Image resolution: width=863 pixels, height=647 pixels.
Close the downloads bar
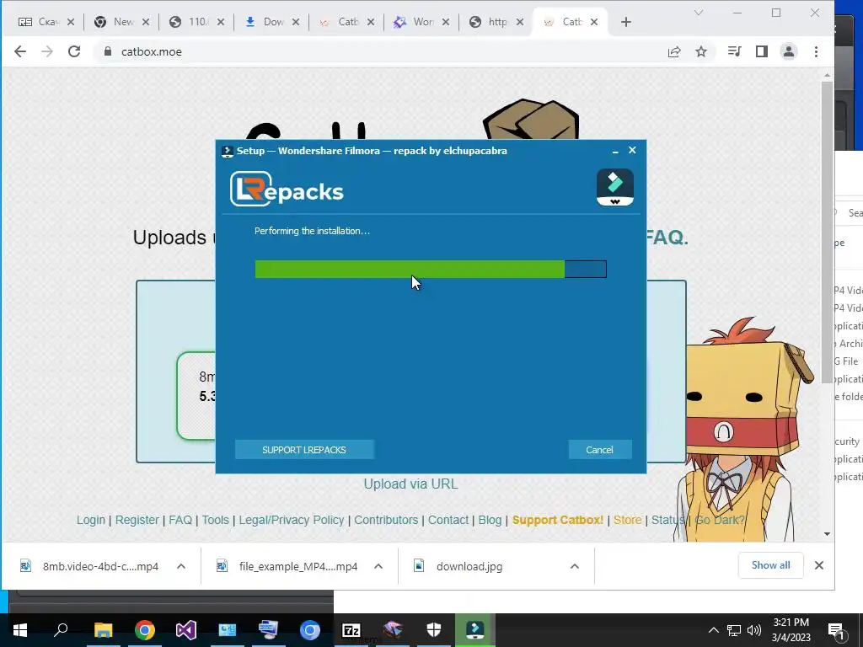[x=819, y=565]
